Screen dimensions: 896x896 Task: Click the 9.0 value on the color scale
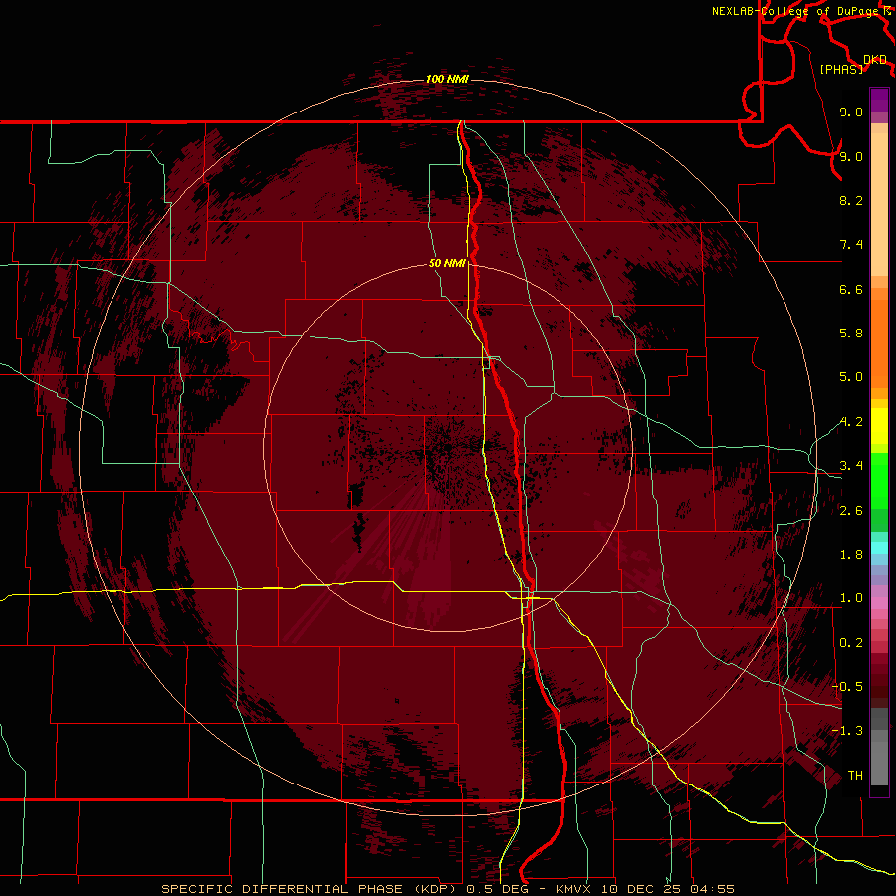point(851,156)
